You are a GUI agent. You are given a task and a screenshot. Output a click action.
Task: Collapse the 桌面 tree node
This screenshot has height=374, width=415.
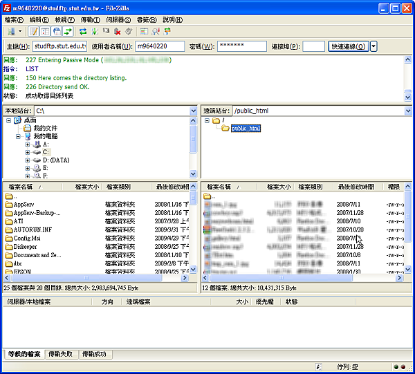point(9,120)
